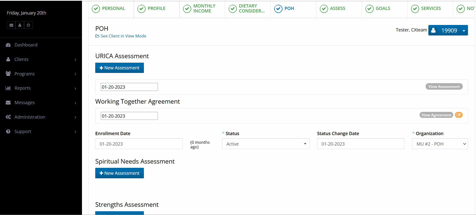The width and height of the screenshot is (476, 215).
Task: Click the power logout icon in sidebar
Action: click(x=28, y=25)
